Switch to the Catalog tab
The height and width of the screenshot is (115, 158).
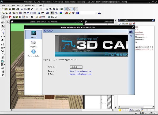point(124,110)
